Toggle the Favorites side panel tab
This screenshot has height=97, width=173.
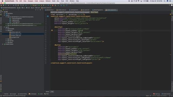click(1, 78)
